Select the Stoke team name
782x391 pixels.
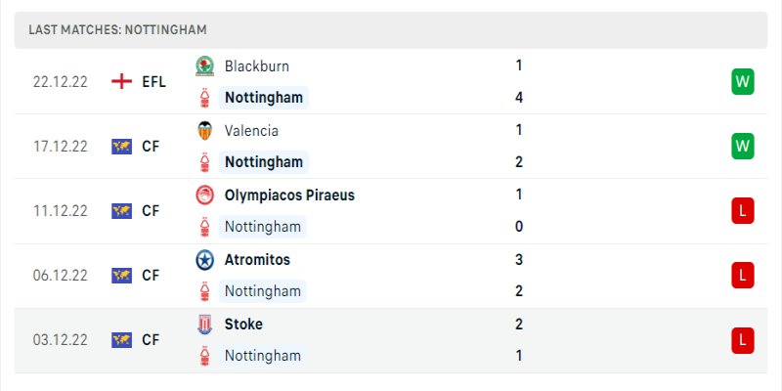243,325
